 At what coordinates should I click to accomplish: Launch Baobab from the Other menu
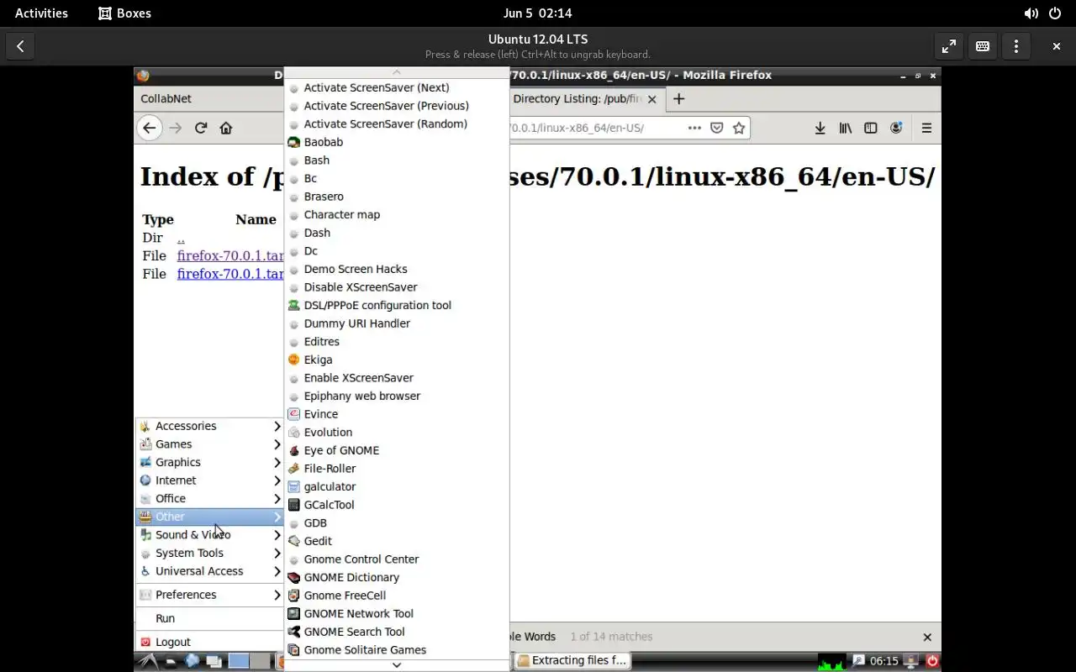tap(396, 142)
